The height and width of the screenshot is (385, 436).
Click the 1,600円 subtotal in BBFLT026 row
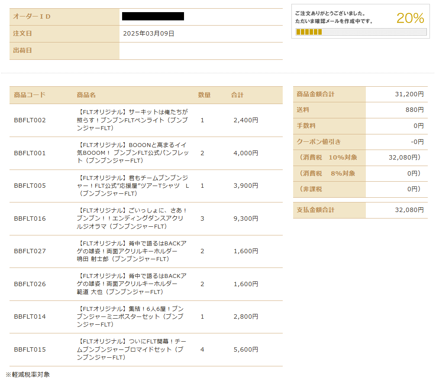(x=246, y=284)
